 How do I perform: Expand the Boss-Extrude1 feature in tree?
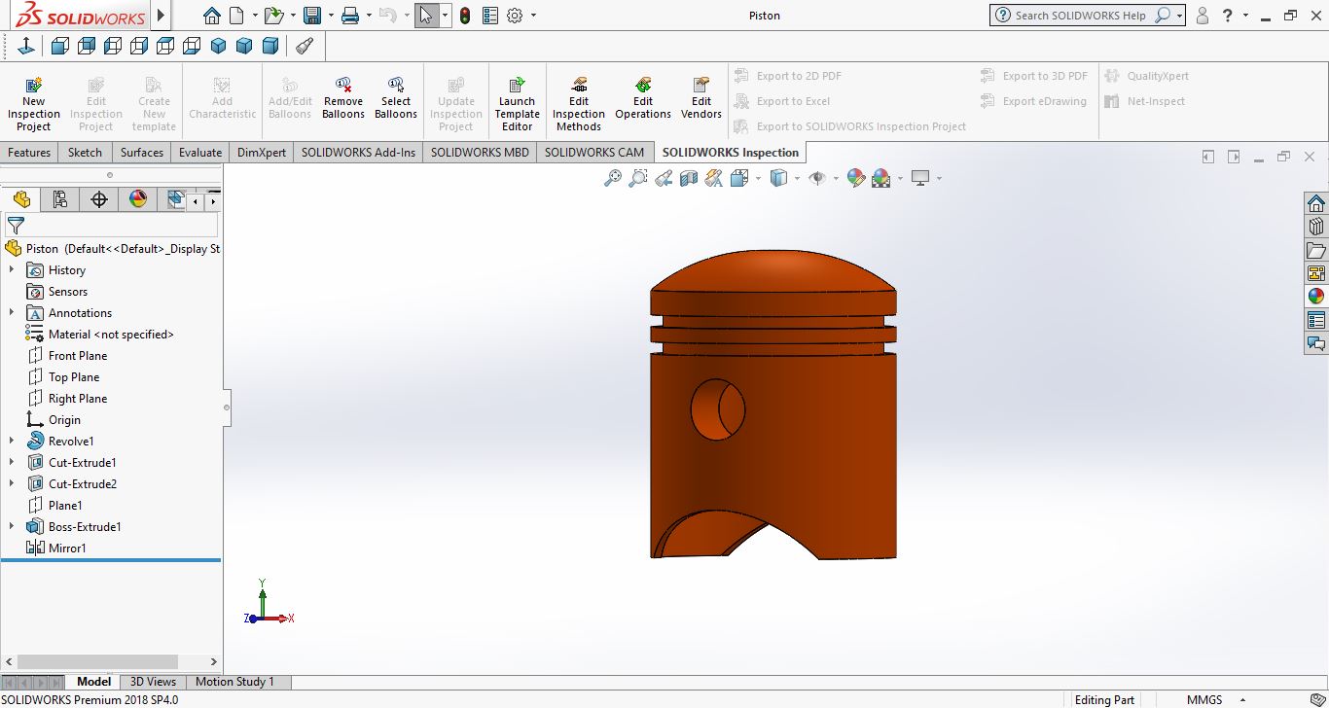pos(12,527)
